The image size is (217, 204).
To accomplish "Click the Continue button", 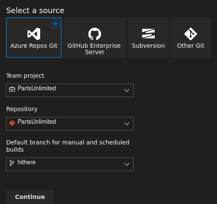I will [30, 197].
